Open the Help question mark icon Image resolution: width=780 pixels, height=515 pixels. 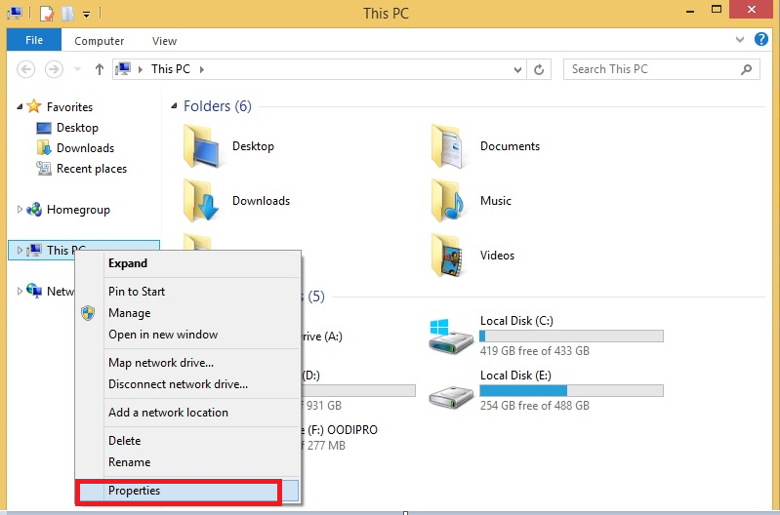point(761,39)
